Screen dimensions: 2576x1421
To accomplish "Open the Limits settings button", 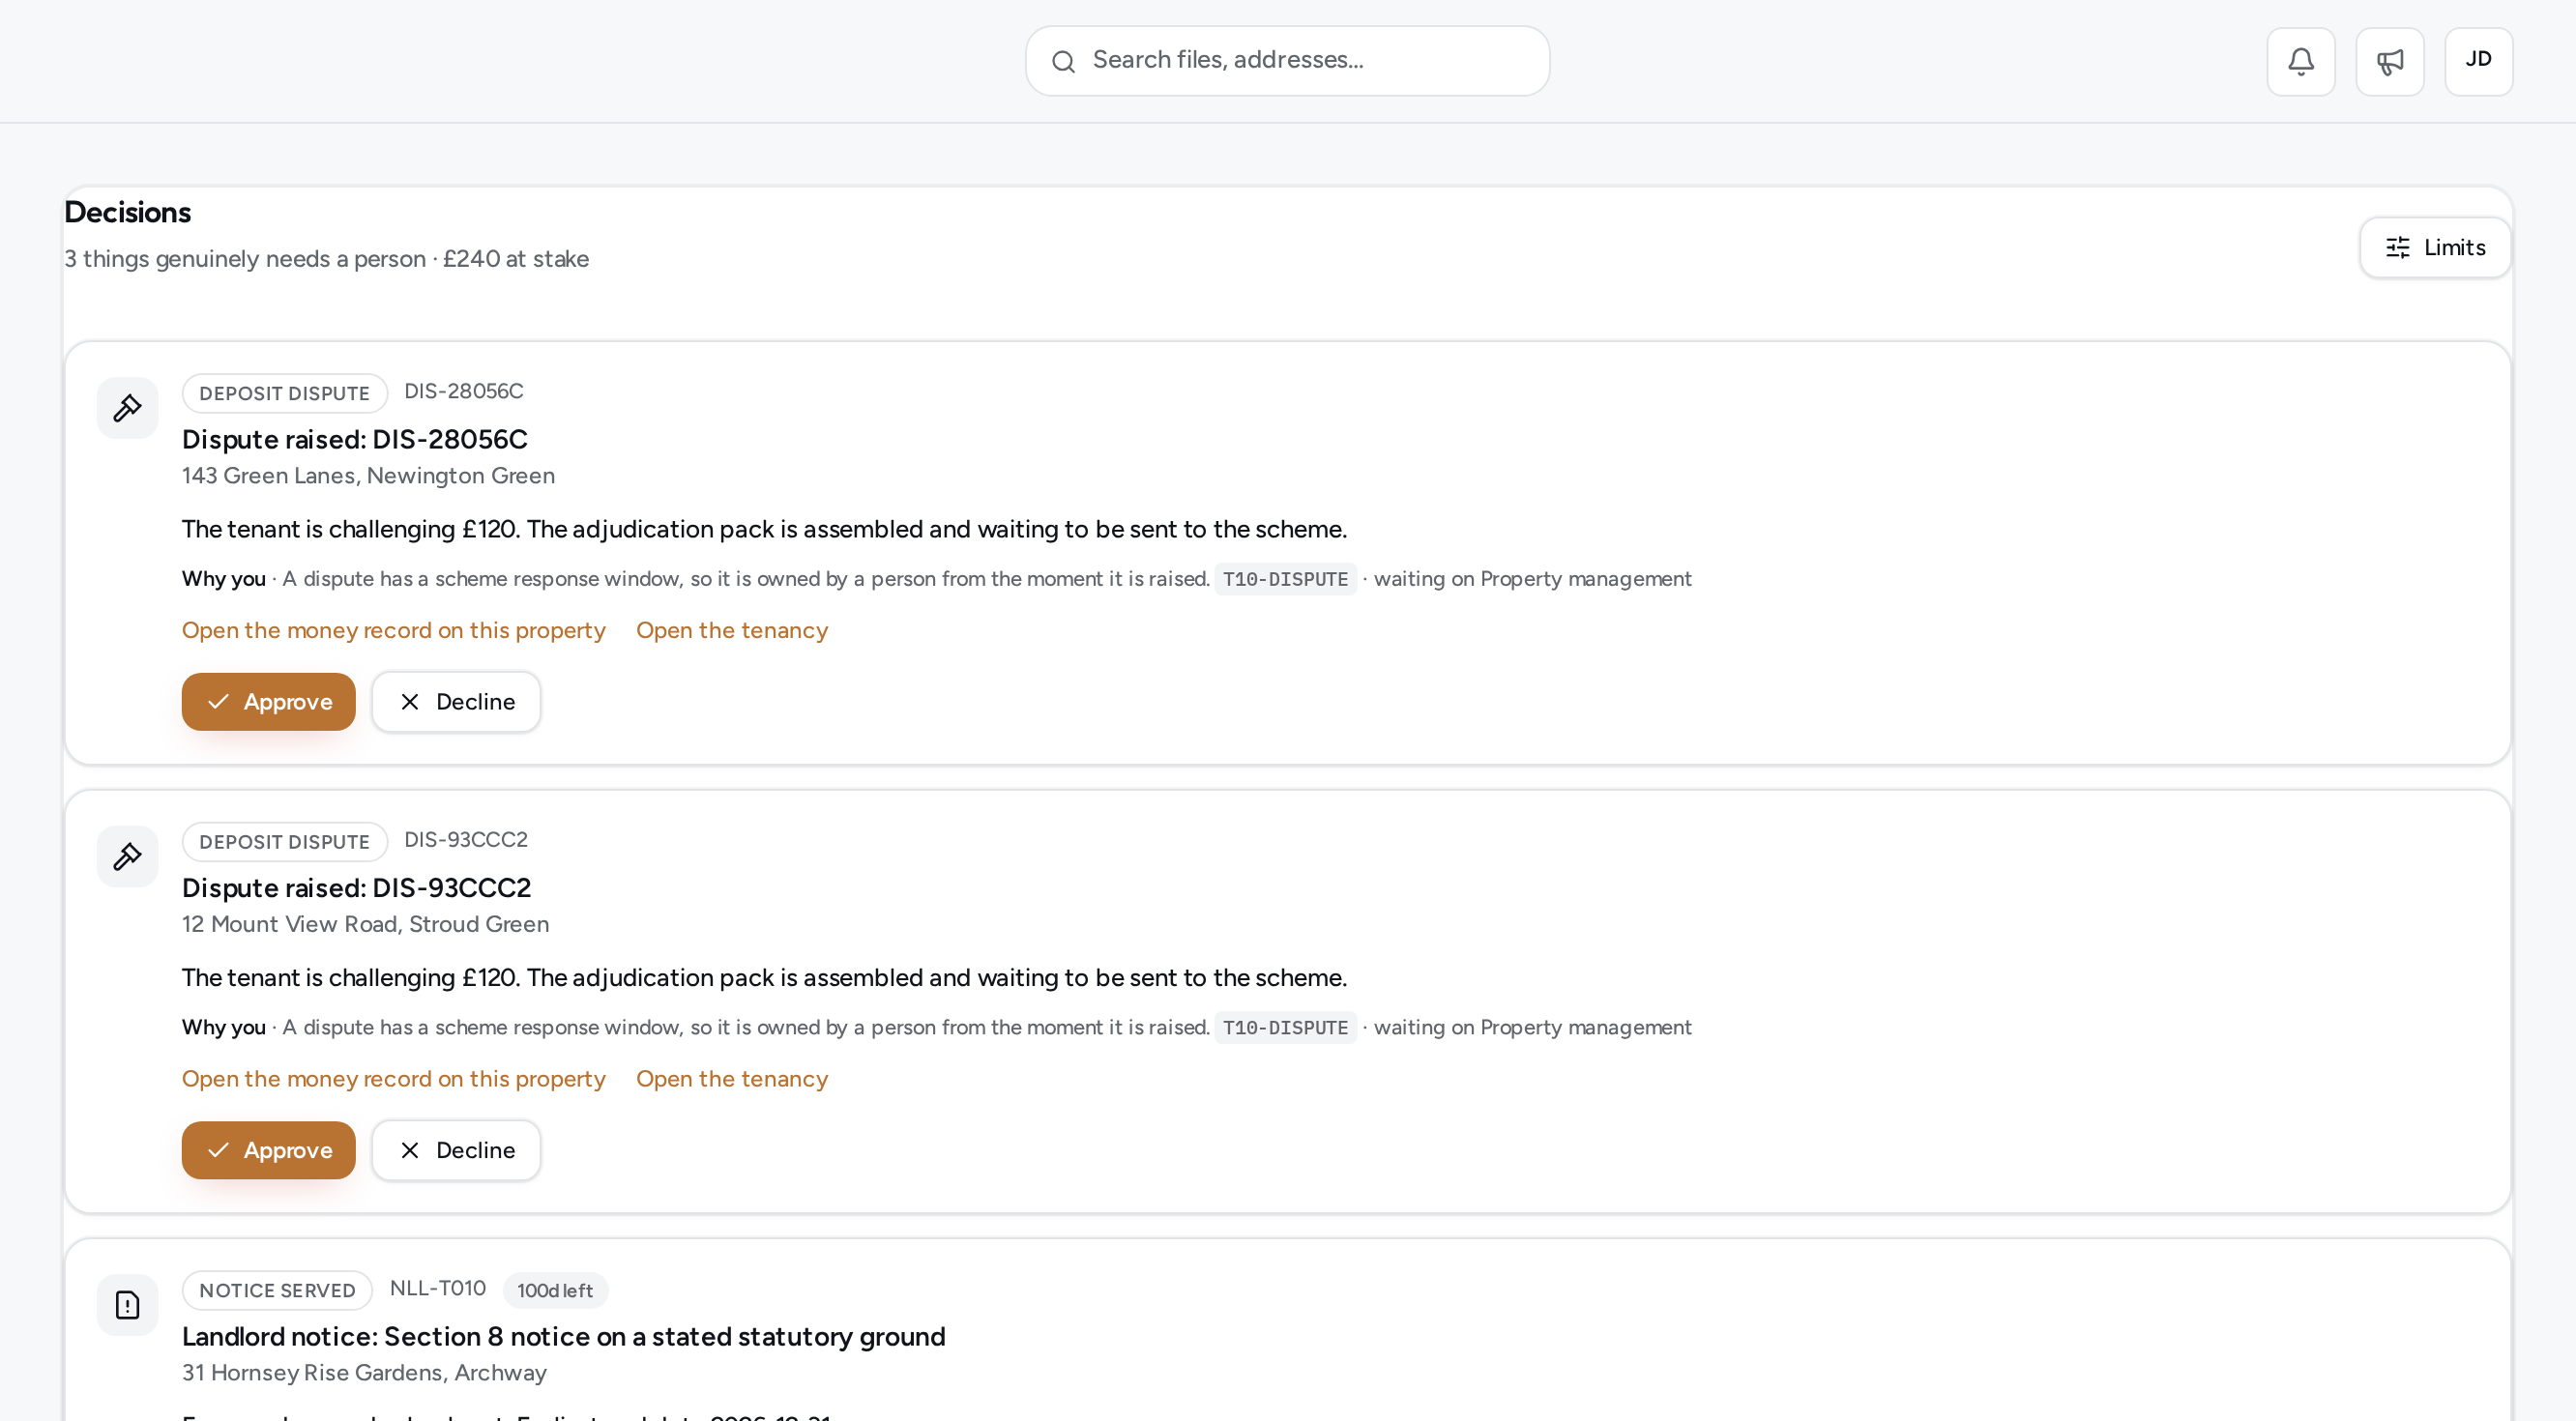I will [2435, 247].
